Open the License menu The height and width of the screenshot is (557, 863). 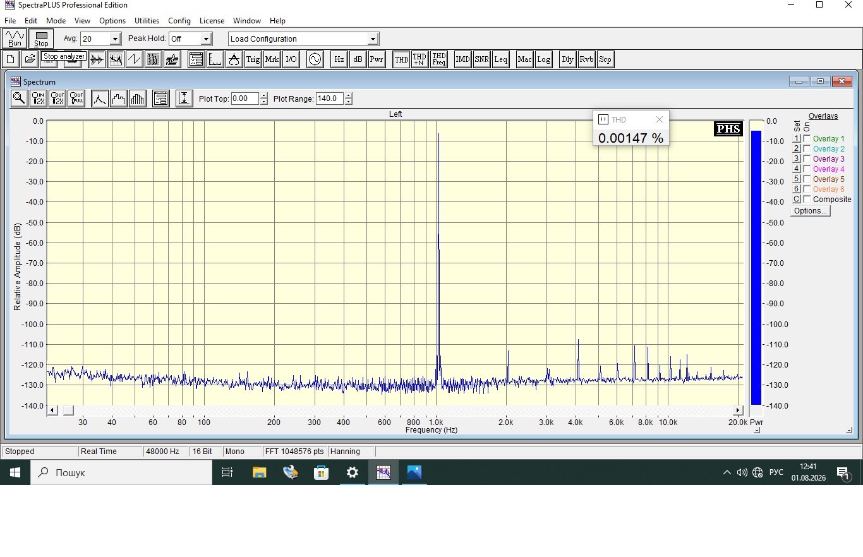click(x=212, y=21)
